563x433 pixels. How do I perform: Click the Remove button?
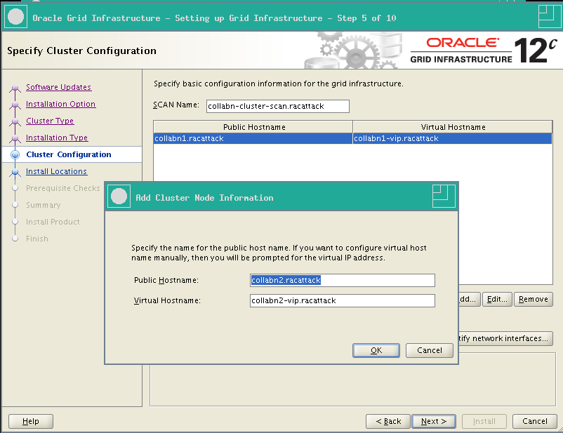tap(533, 299)
